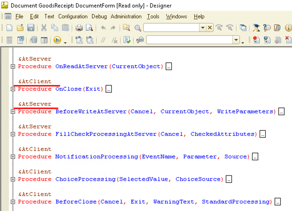Run the syntax check icon with green checkmark
This screenshot has height=211, width=292.
(x=127, y=40)
